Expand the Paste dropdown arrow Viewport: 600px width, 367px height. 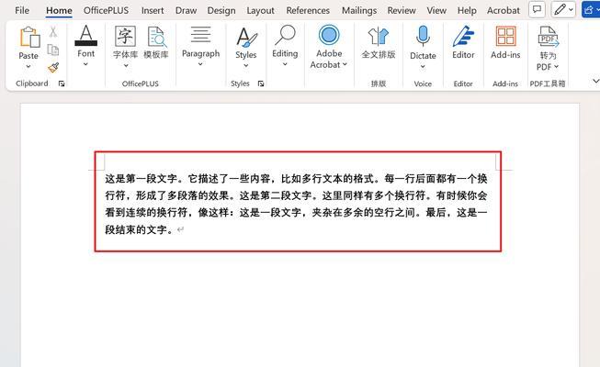click(28, 66)
